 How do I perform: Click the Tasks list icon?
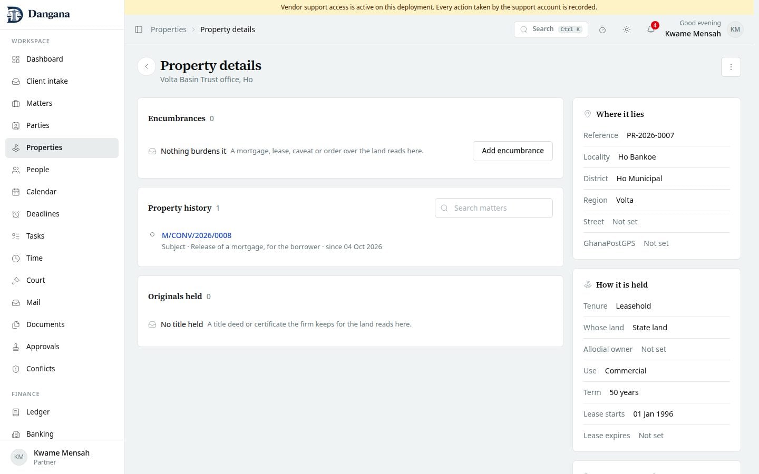16,236
